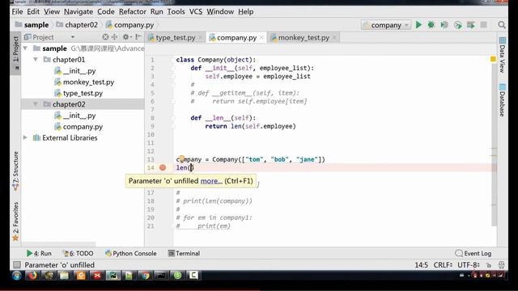Open Search Everywhere magnifier icon
This screenshot has height=291, width=518.
pyautogui.click(x=502, y=25)
